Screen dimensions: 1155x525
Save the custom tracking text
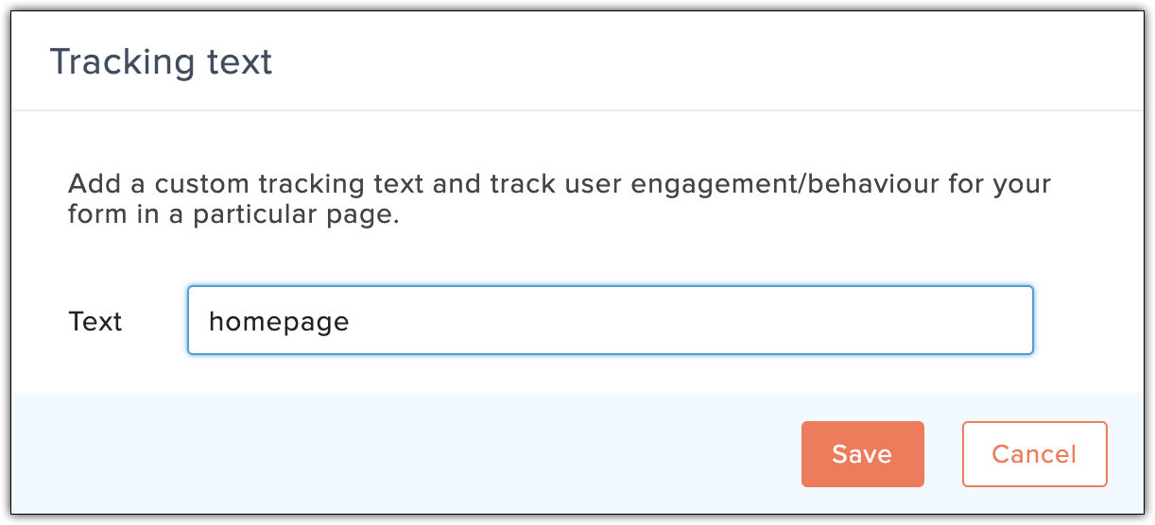(x=862, y=454)
